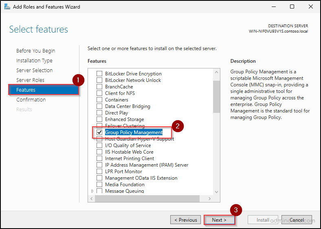
Task: Click the wizard icon in title bar
Action: (x=7, y=7)
